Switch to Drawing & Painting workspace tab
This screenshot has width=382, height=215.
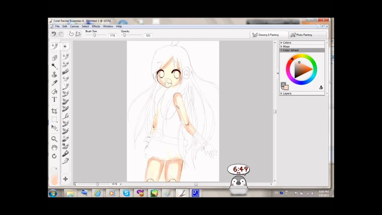click(x=268, y=35)
